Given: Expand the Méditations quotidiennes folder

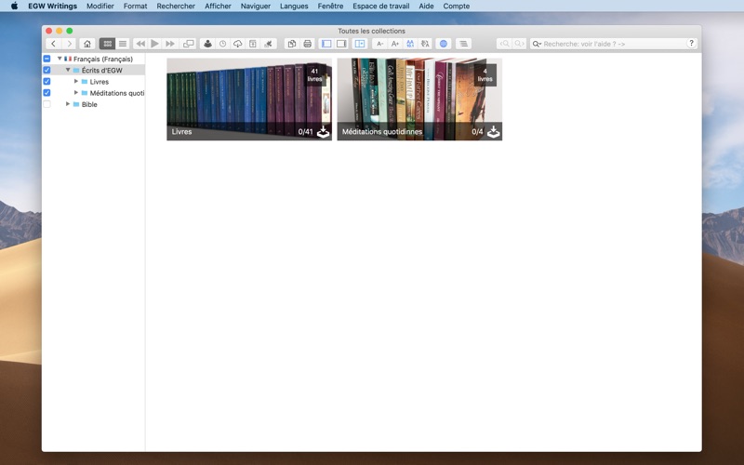Looking at the screenshot, I should point(76,93).
